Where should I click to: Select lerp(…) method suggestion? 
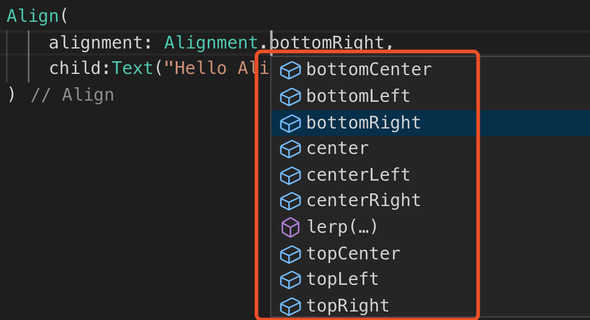coord(342,227)
